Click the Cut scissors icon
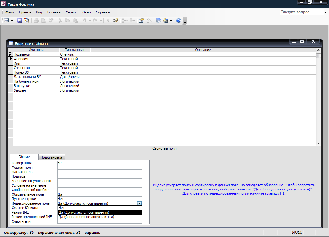This screenshot has height=237, width=329. click(x=60, y=21)
